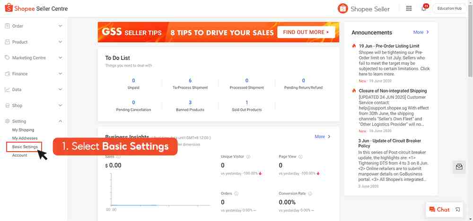The width and height of the screenshot is (473, 221).
Task: Click the Shop storefront icon
Action: click(7, 105)
